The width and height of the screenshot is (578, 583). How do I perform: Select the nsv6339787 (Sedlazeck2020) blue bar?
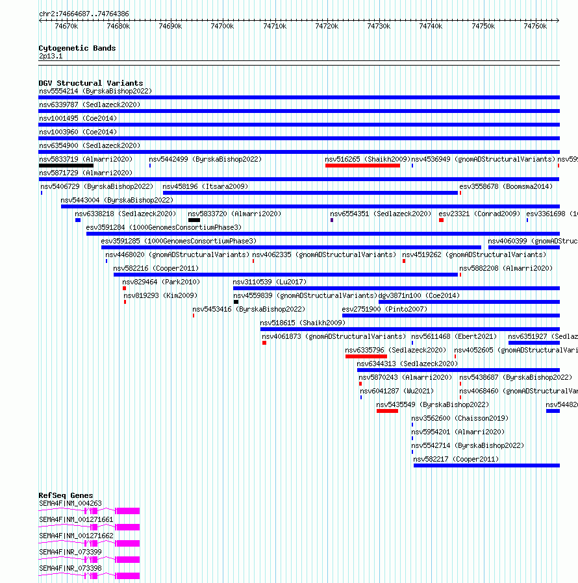299,111
